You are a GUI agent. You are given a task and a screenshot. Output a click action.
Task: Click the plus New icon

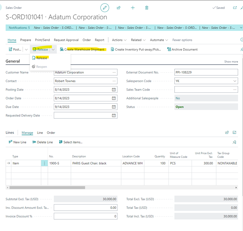click(133, 7)
